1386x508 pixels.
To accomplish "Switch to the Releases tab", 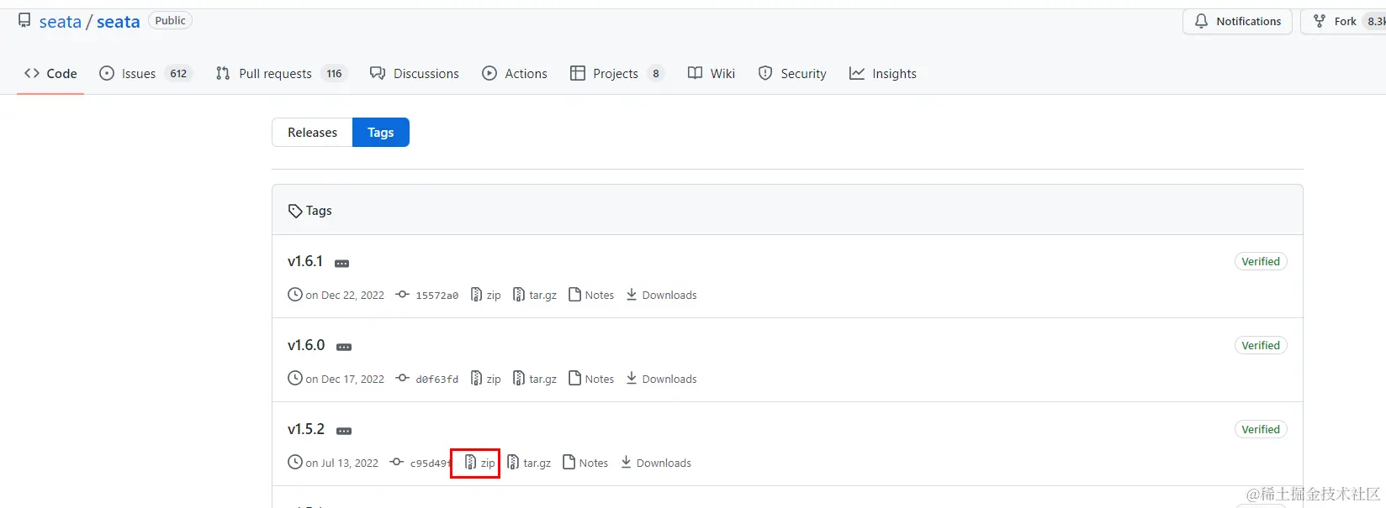I will point(312,133).
